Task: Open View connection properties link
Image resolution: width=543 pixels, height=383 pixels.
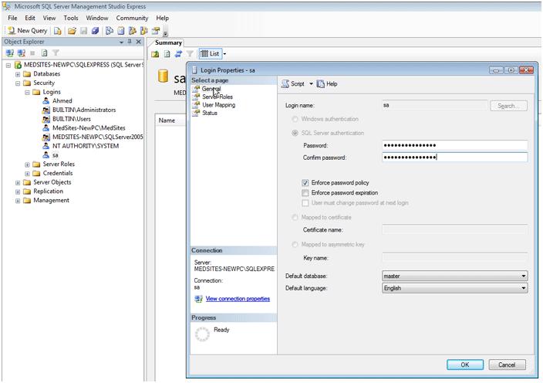Action: (238, 299)
